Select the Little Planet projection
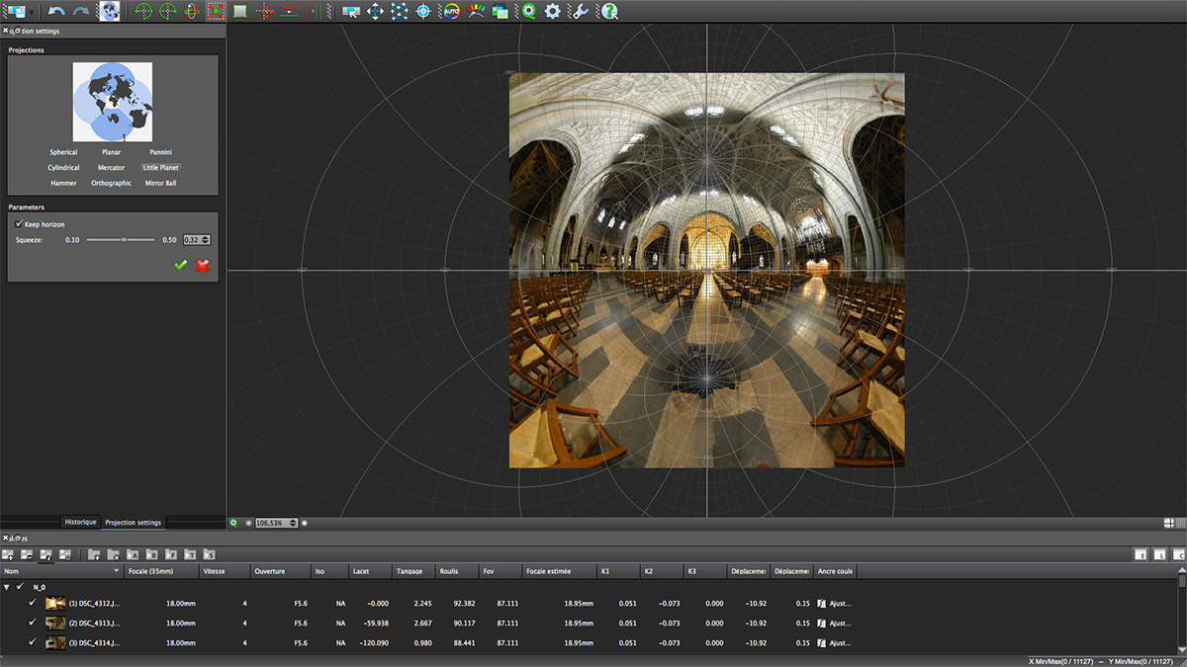1187x667 pixels. click(x=161, y=168)
